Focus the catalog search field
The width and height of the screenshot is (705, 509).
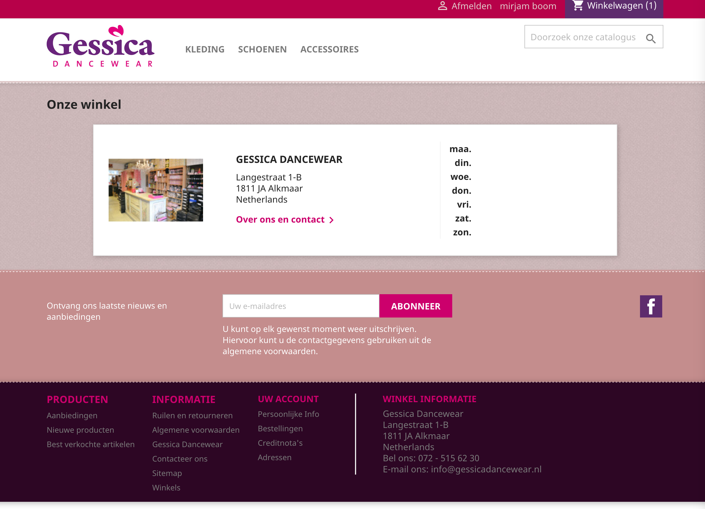pos(583,37)
